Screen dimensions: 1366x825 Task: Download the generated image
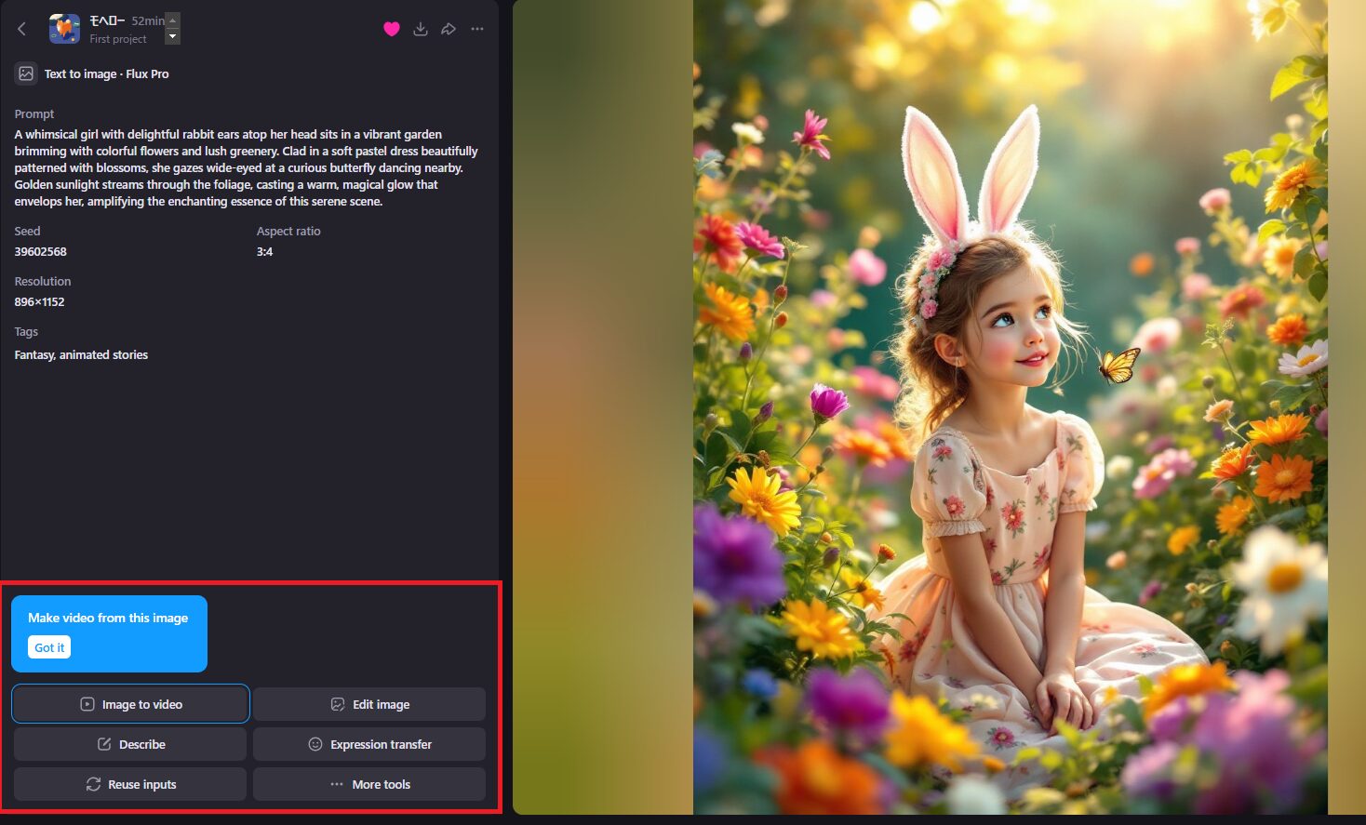(x=420, y=29)
